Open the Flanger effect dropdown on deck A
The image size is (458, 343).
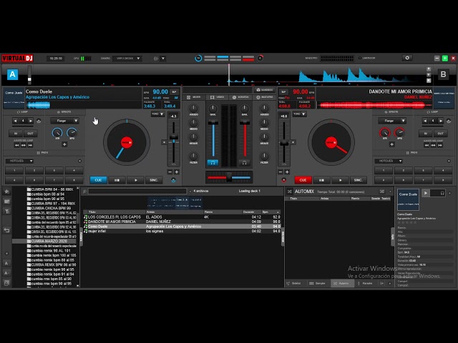[64, 121]
